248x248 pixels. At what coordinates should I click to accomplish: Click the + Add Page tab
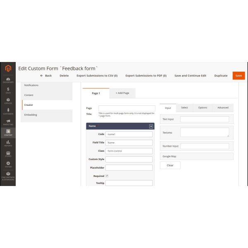tap(122, 93)
